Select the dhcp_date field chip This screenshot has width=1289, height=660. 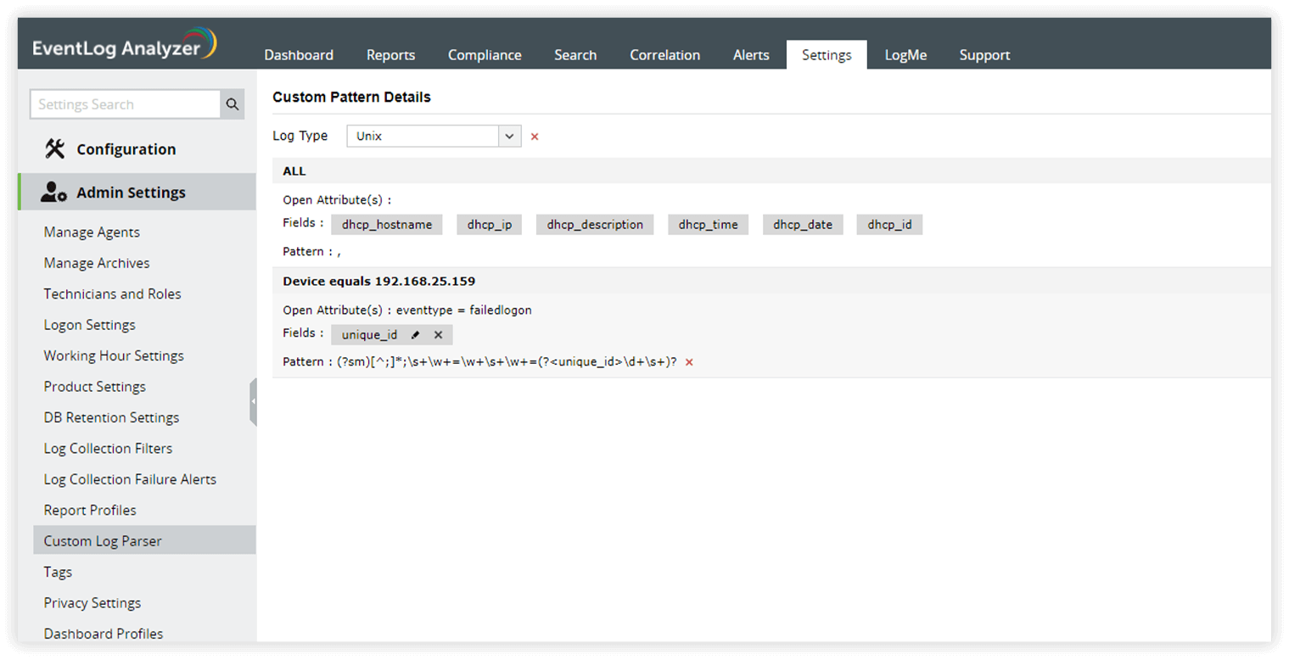[803, 225]
